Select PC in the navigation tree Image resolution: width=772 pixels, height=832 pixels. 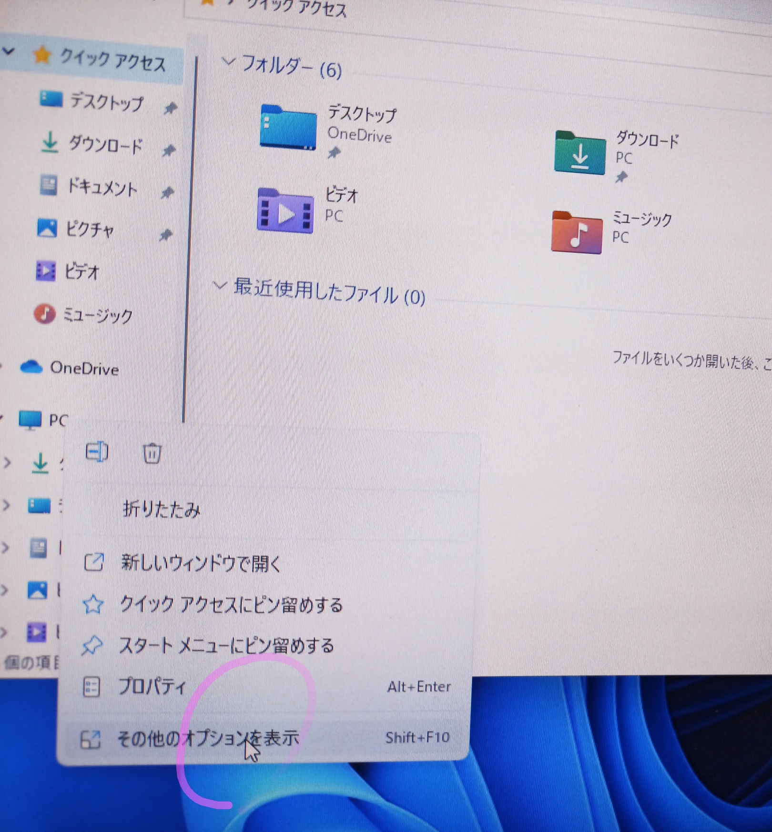coord(59,420)
